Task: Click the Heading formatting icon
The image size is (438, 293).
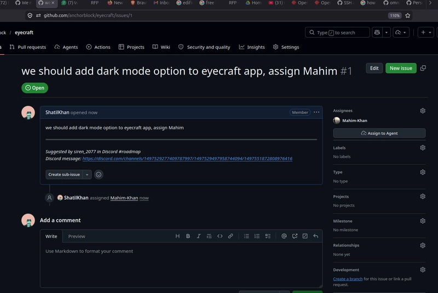Action: [177, 236]
